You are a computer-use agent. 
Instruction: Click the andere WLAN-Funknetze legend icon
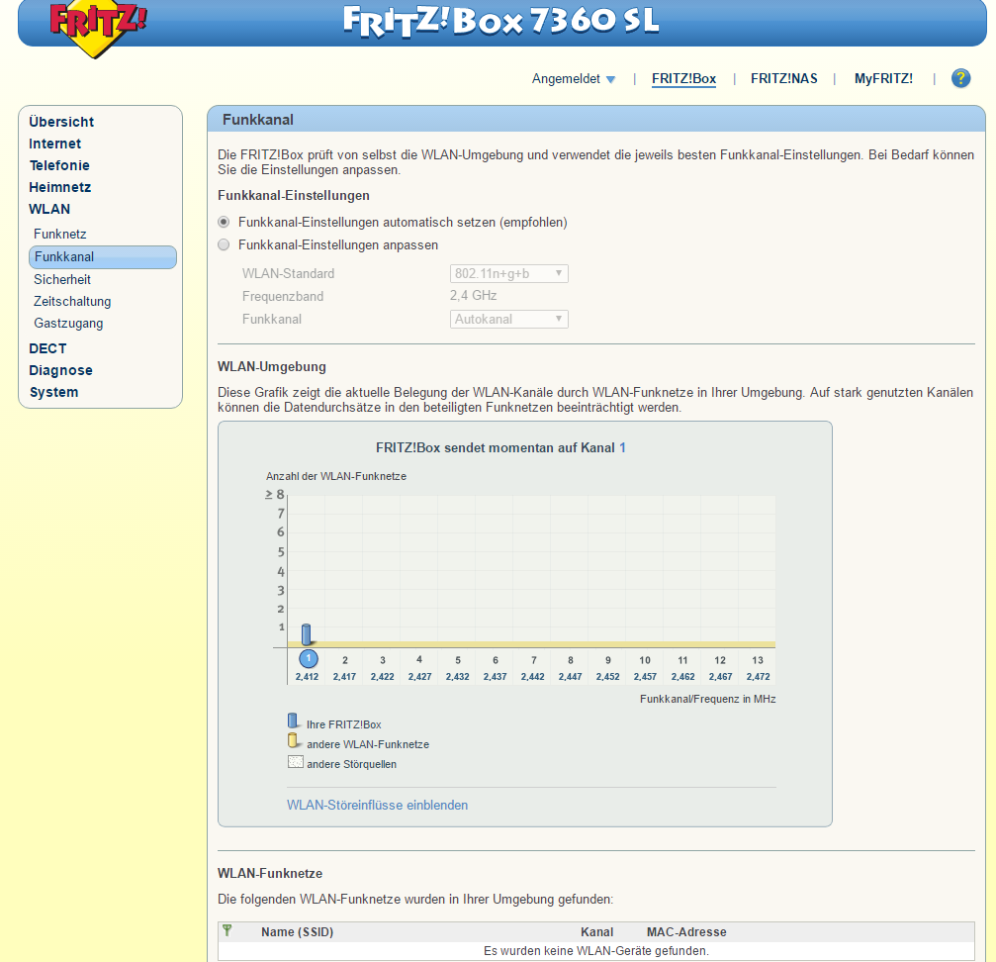coord(293,741)
